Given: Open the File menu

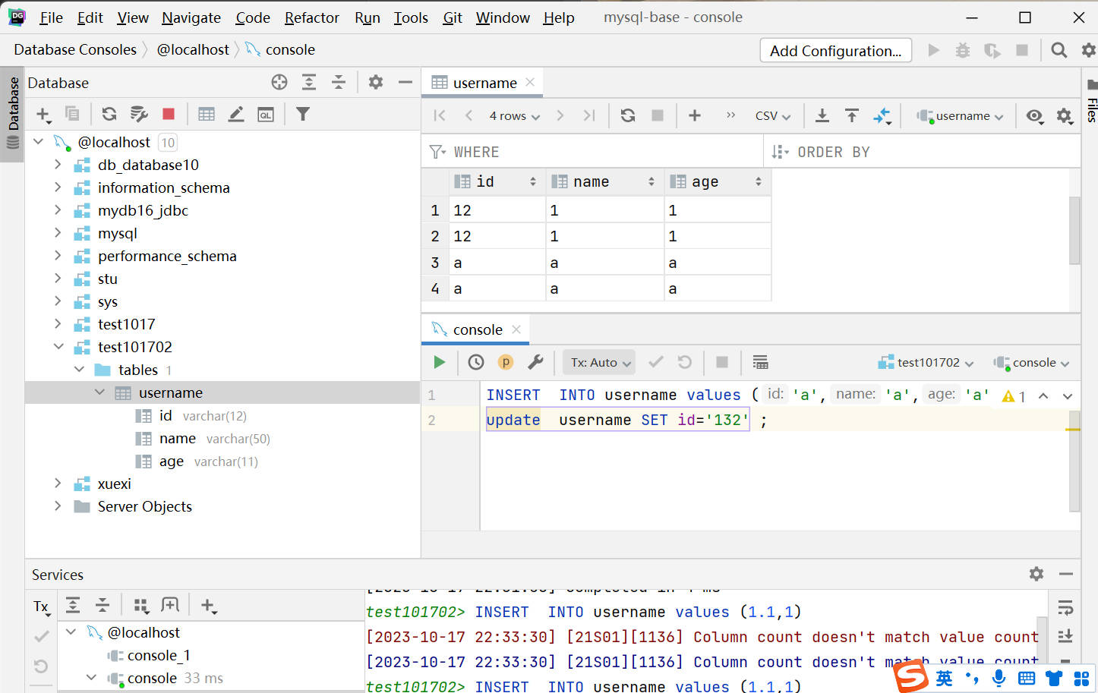Looking at the screenshot, I should [x=51, y=17].
